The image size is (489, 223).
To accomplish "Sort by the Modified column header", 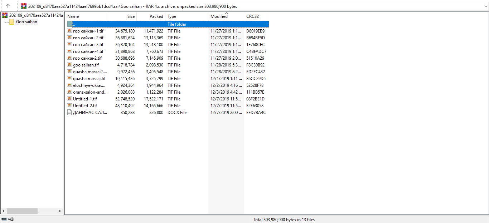I will coord(226,16).
